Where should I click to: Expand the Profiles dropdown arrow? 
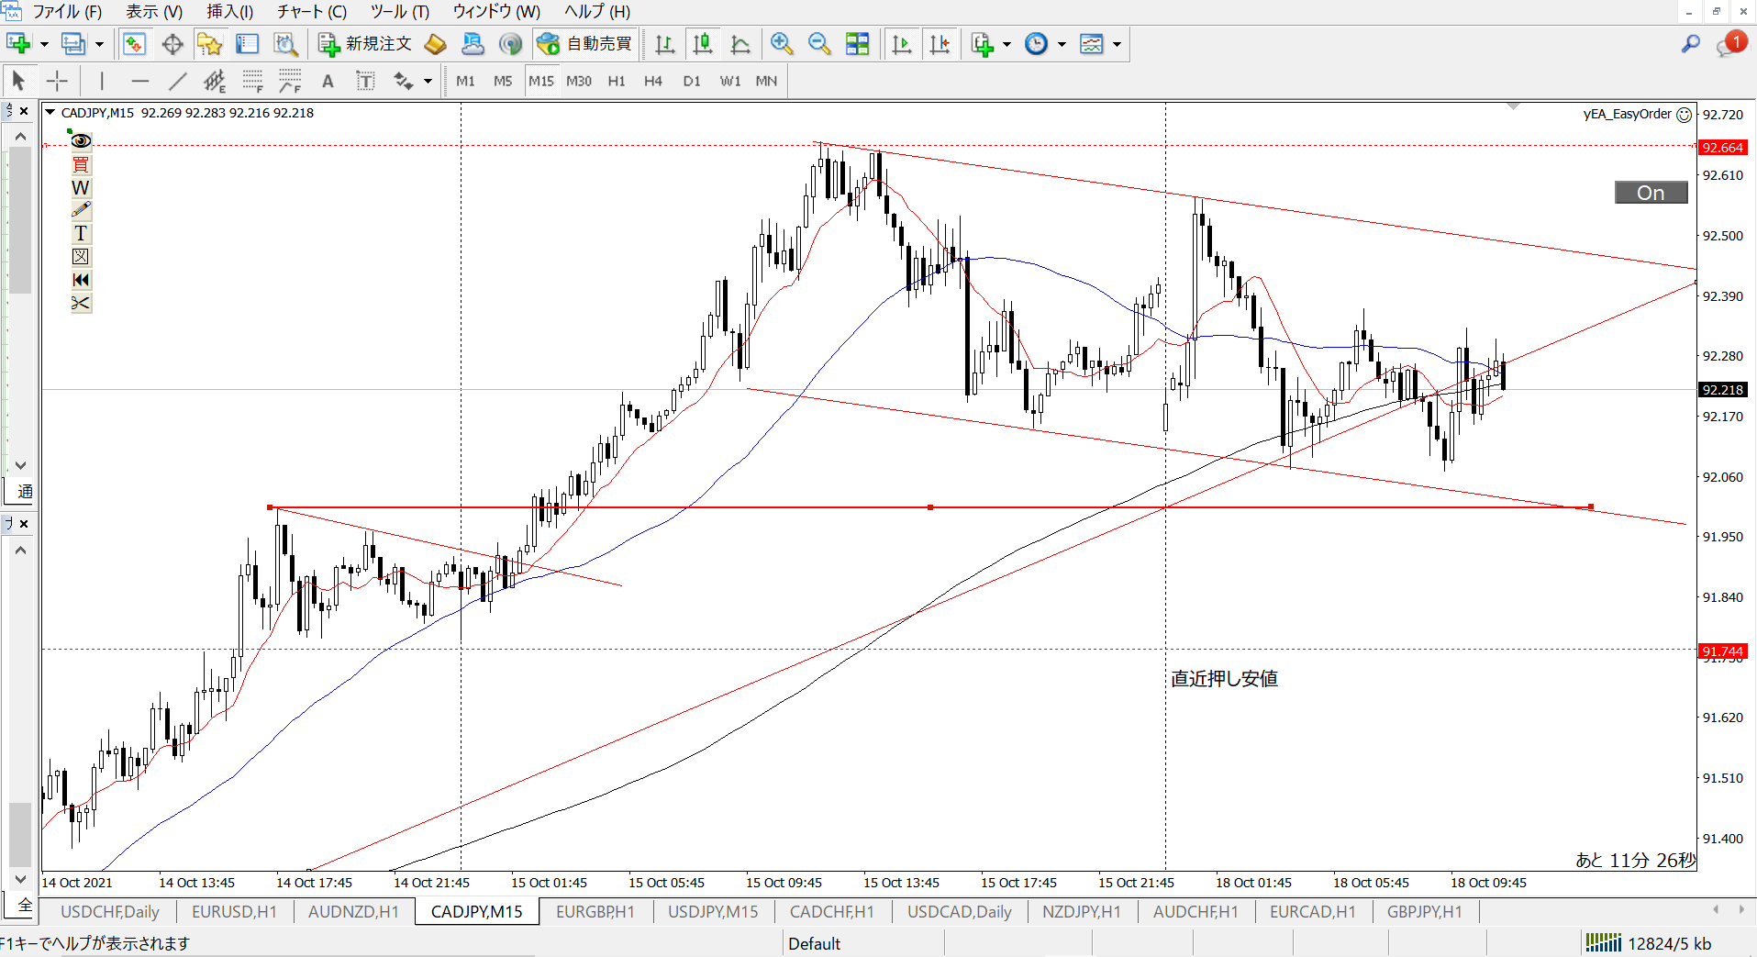click(99, 44)
